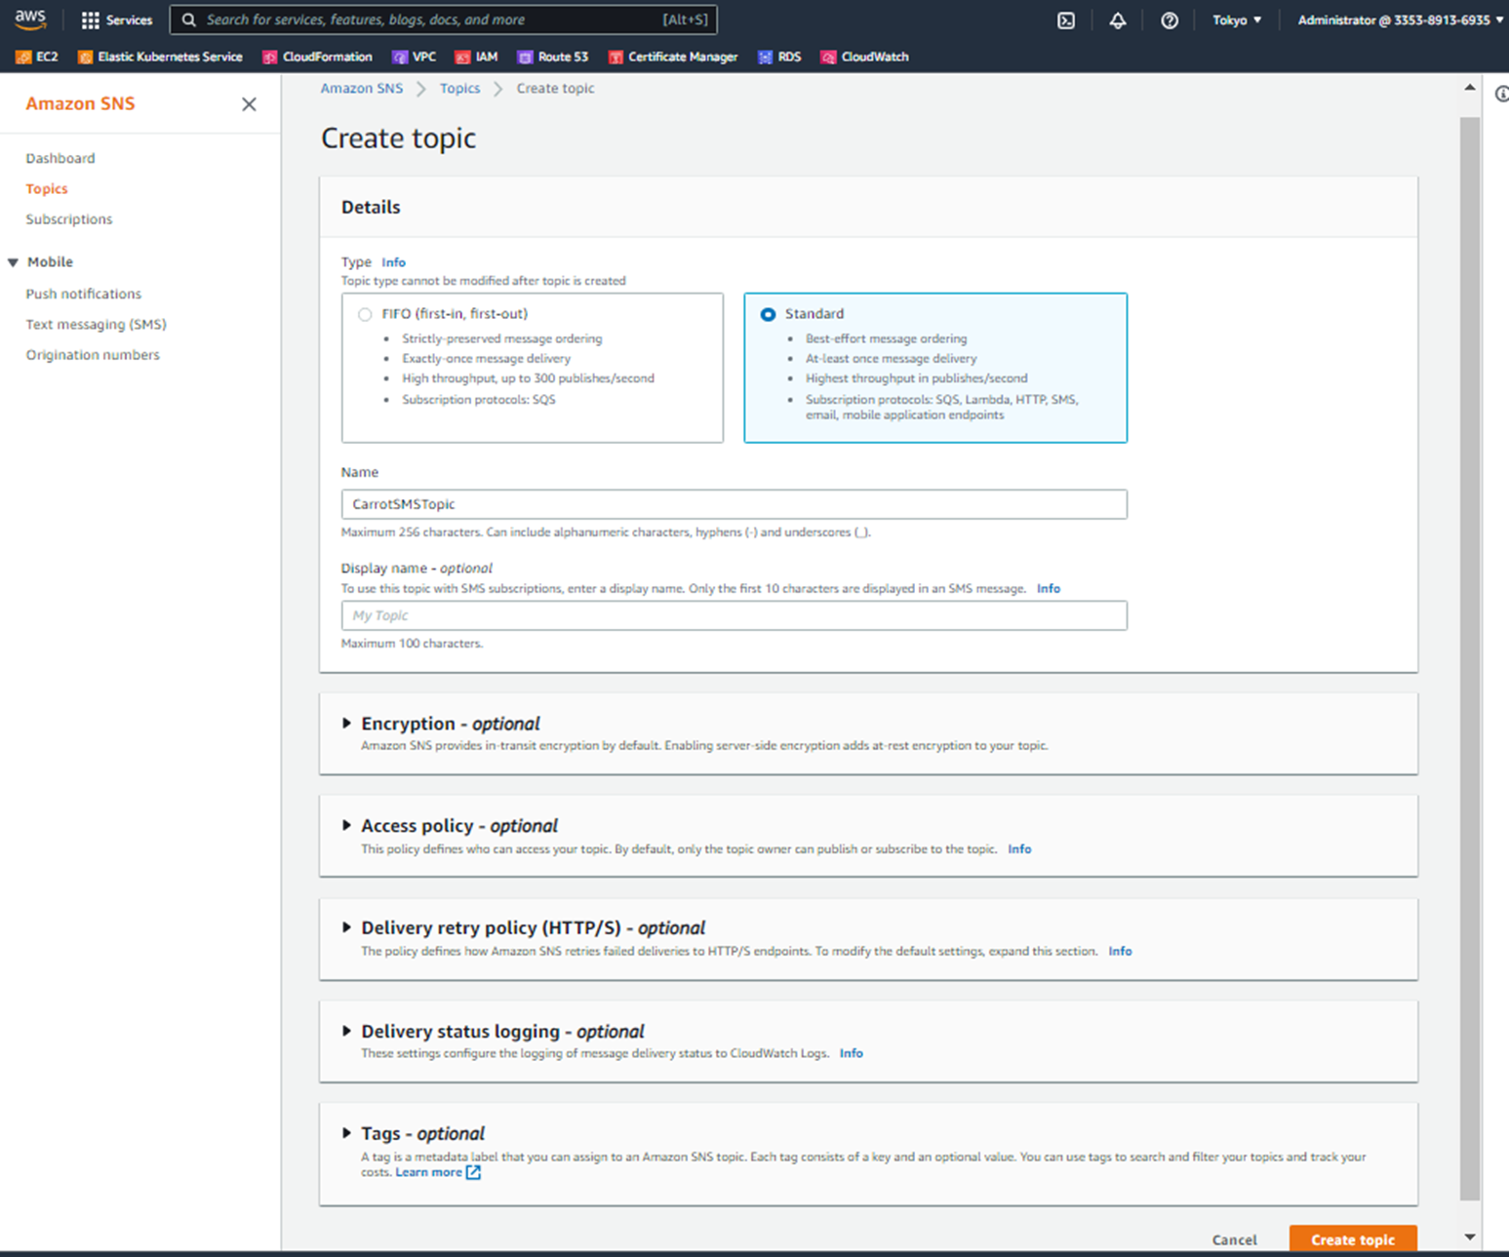Click the Info link next to Type

click(393, 262)
